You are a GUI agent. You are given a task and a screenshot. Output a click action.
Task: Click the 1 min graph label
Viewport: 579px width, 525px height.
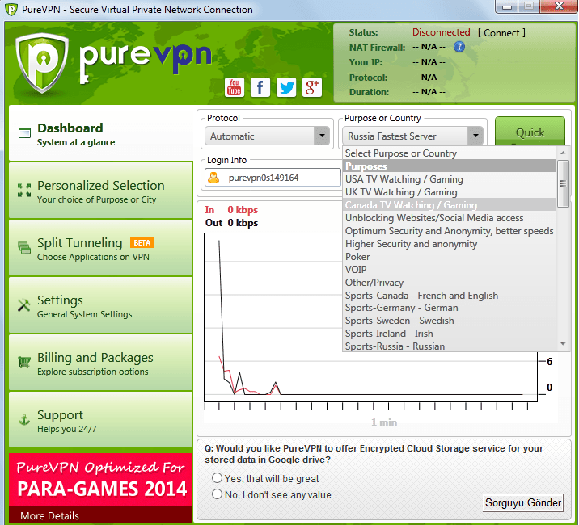384,422
